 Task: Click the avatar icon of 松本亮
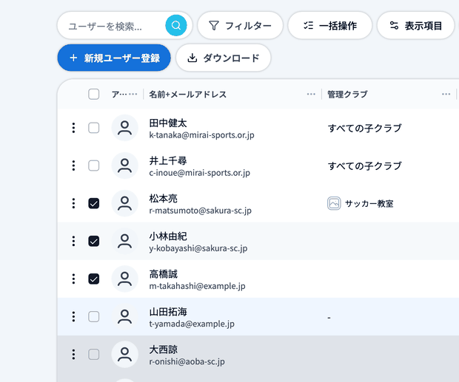124,203
